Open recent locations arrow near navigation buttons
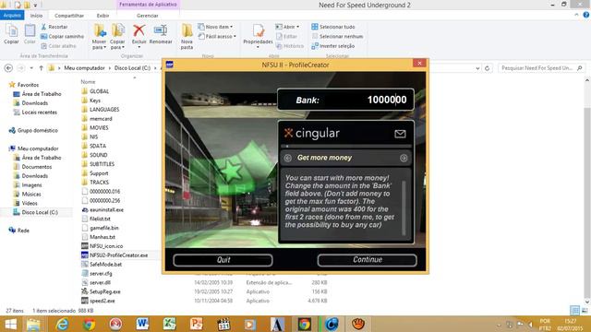The width and height of the screenshot is (591, 332). (x=31, y=68)
